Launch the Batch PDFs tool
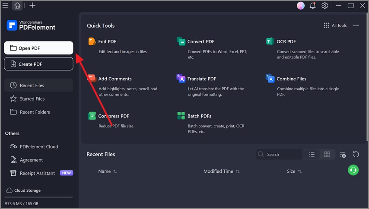Screen dimensions: 369x209 point(199,116)
